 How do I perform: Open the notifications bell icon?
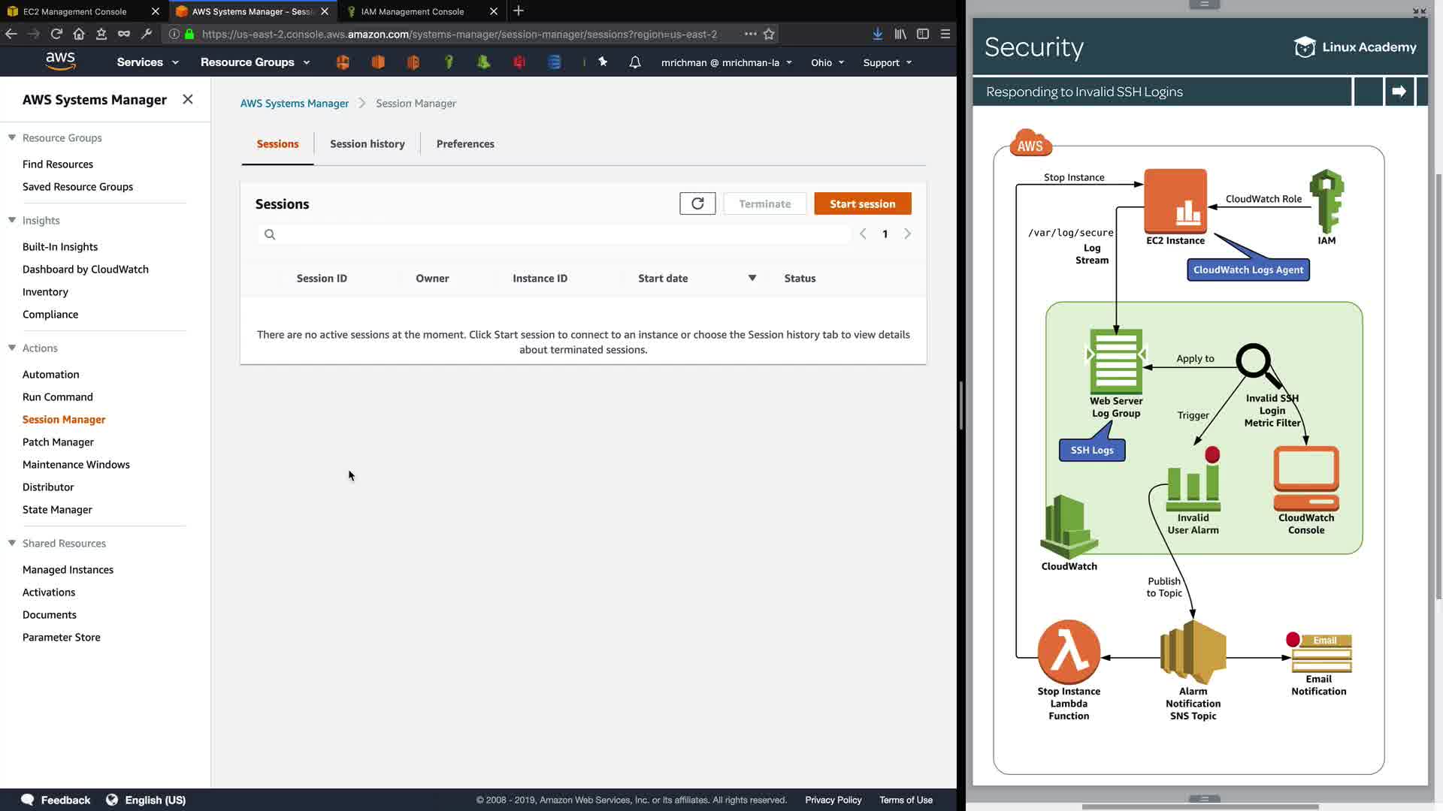coord(635,62)
